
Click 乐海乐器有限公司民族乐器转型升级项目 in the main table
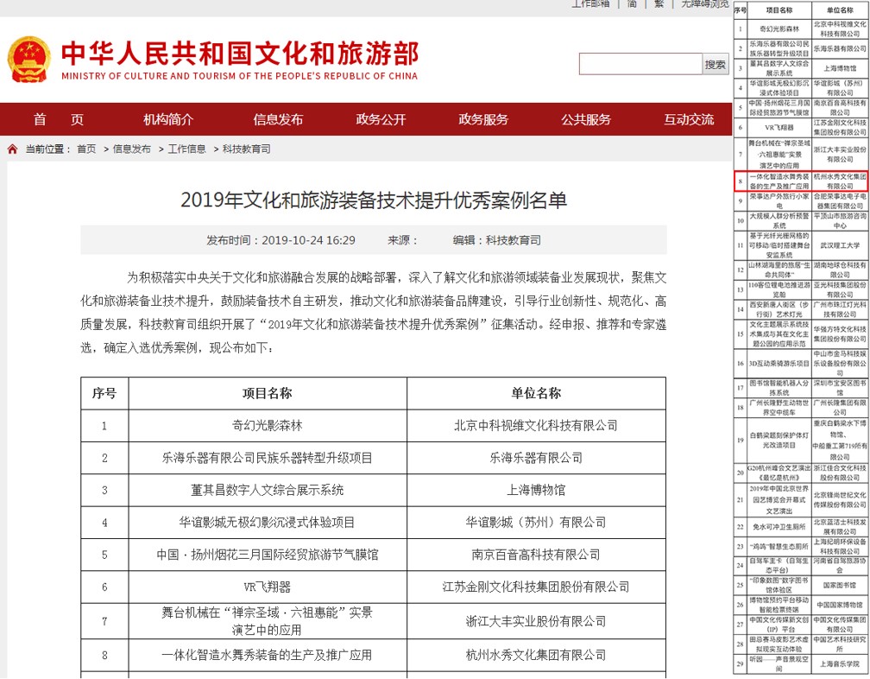pos(267,458)
